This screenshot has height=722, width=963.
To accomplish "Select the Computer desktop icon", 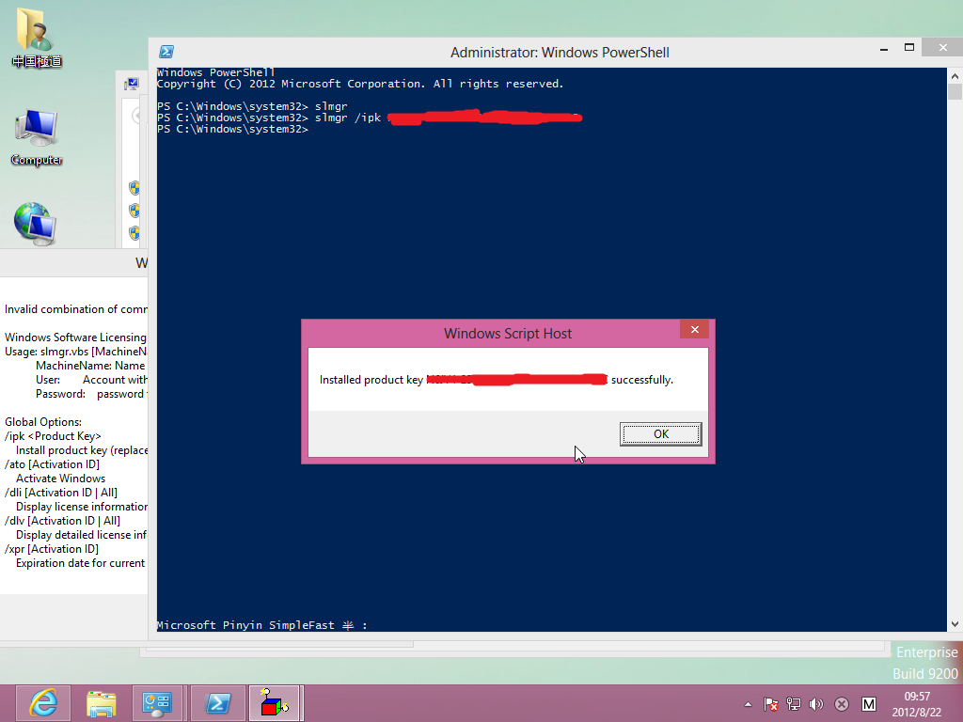I will [x=37, y=138].
